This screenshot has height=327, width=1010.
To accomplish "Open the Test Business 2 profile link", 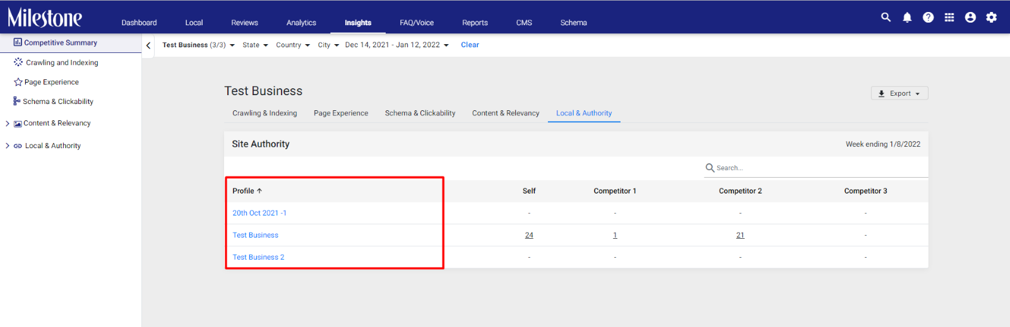I will 258,257.
